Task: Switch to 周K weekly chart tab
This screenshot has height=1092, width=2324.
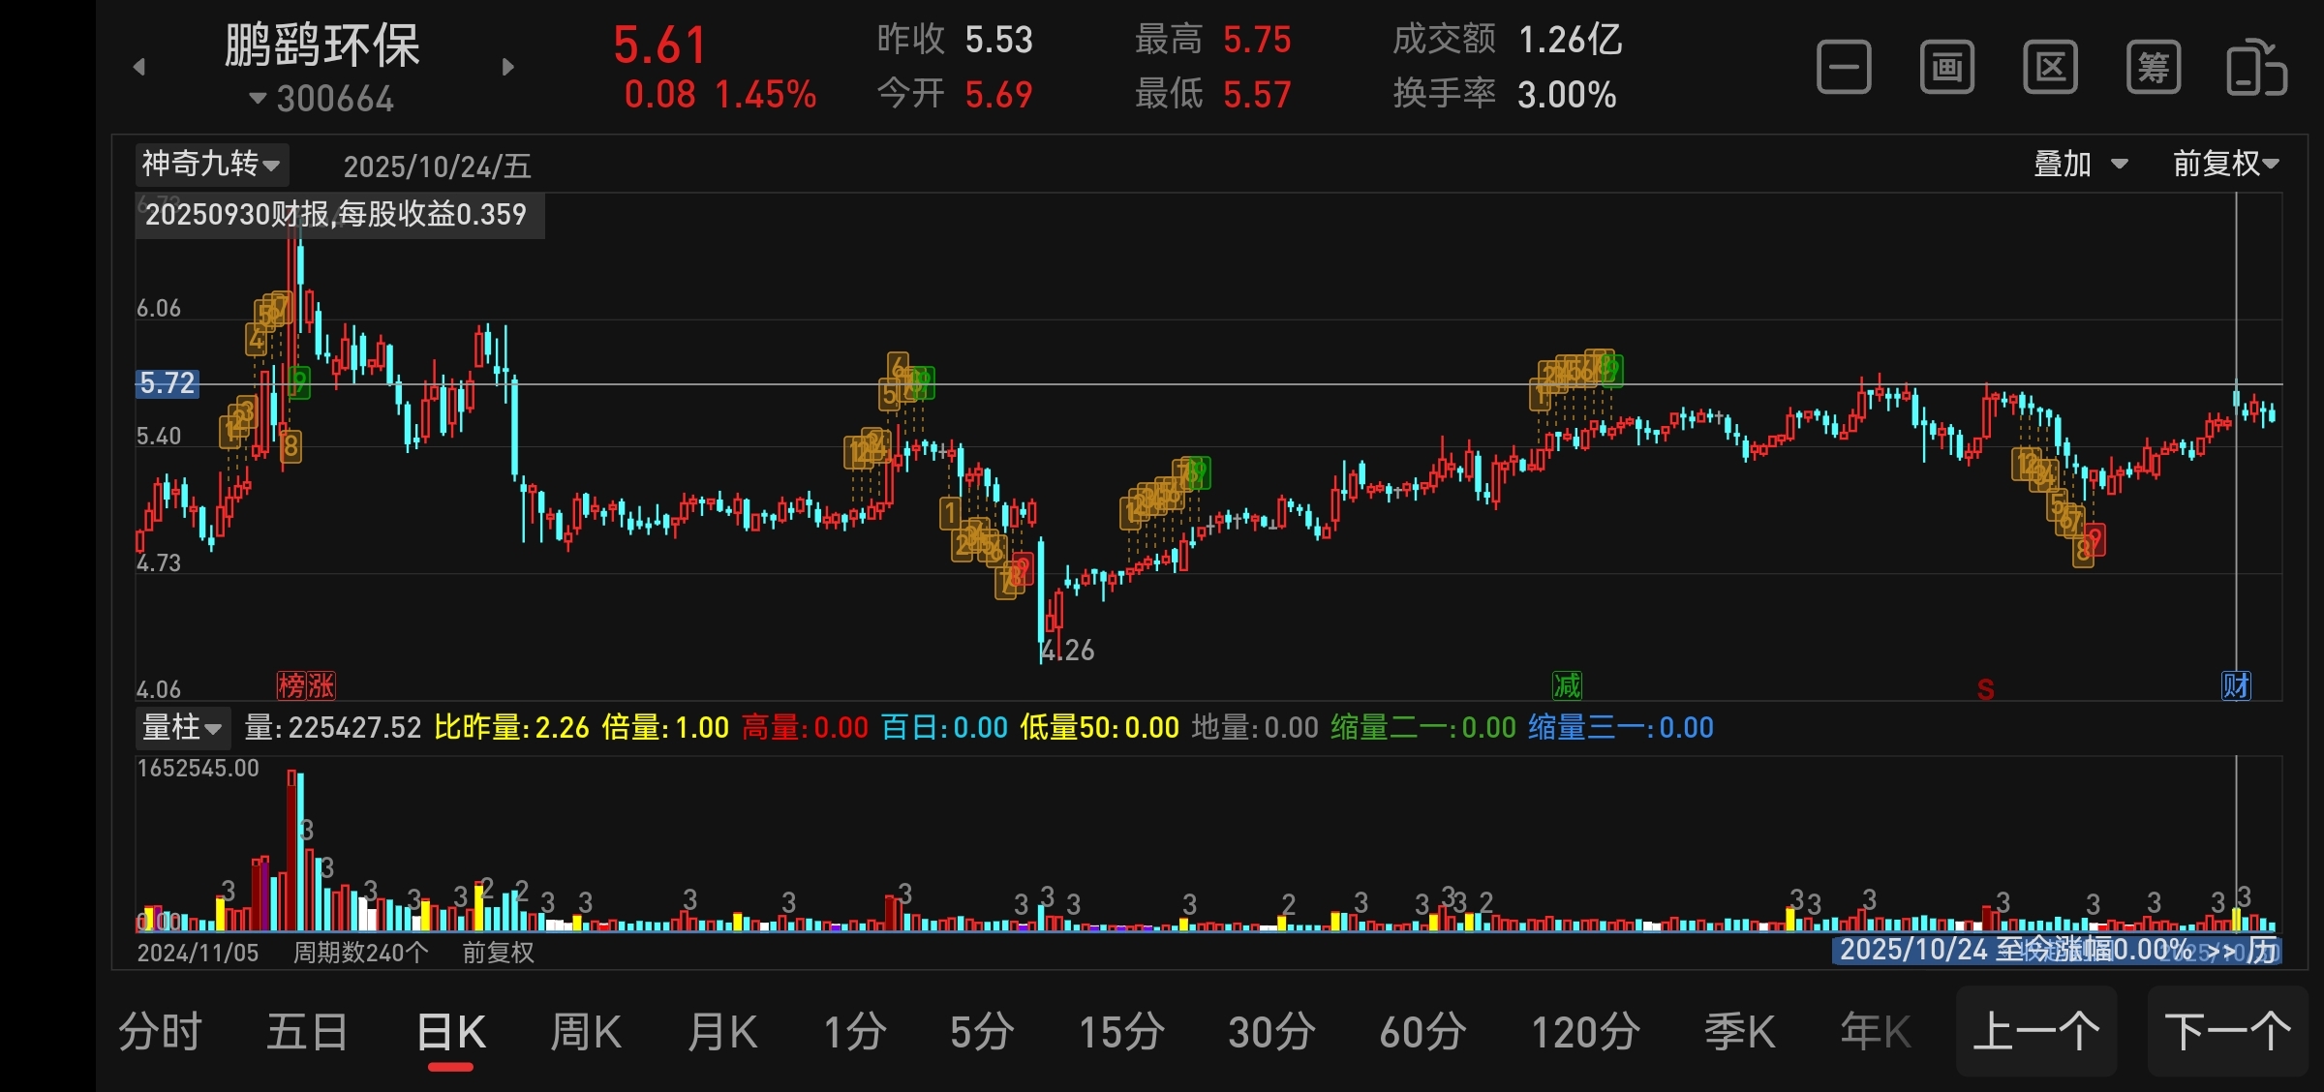Action: point(585,1032)
